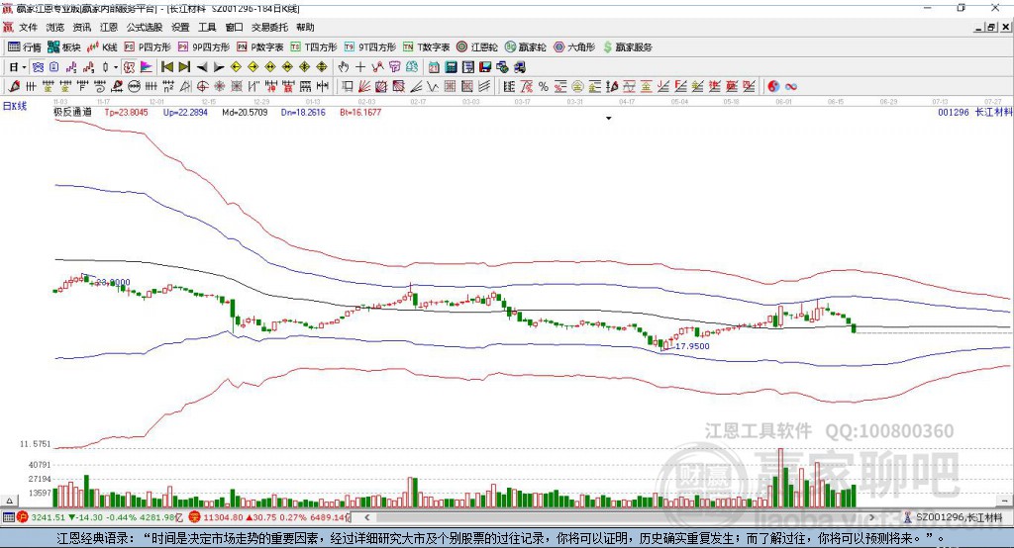This screenshot has width=1014, height=548.
Task: Click the Tp=23.8045 value
Action: point(126,113)
